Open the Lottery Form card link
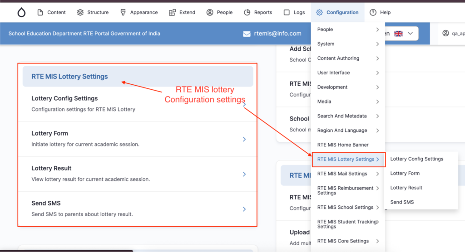Screen dimensions: 465x252 (139, 139)
